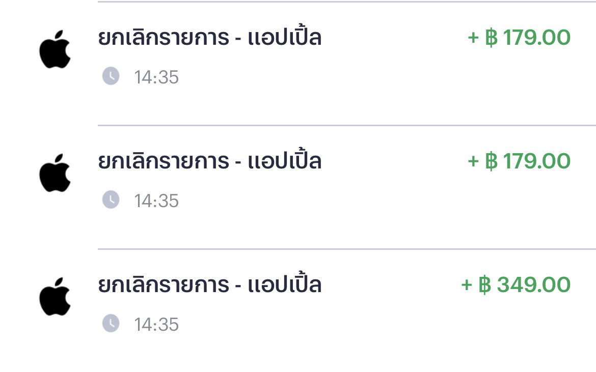
Task: Tap the Apple logo beside the ฿349.00 refund
Action: coord(55,297)
